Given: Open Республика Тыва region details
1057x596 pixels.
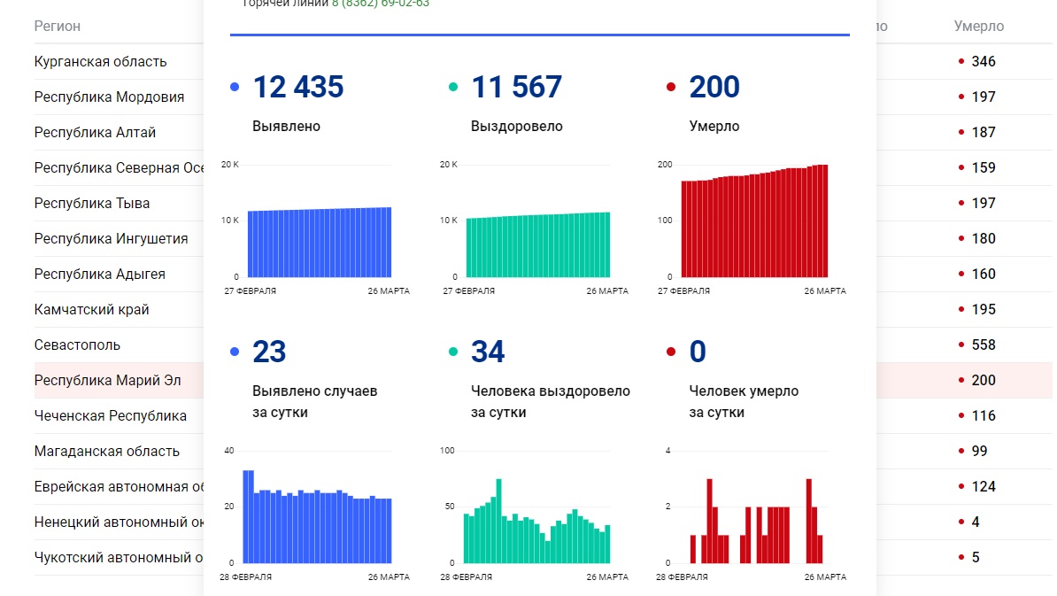Looking at the screenshot, I should pyautogui.click(x=92, y=203).
